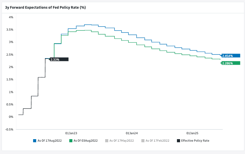Screen dimensions: 245x154
Task: Click the blue swatch for 17Aug2022 series
Action: [x=35, y=141]
